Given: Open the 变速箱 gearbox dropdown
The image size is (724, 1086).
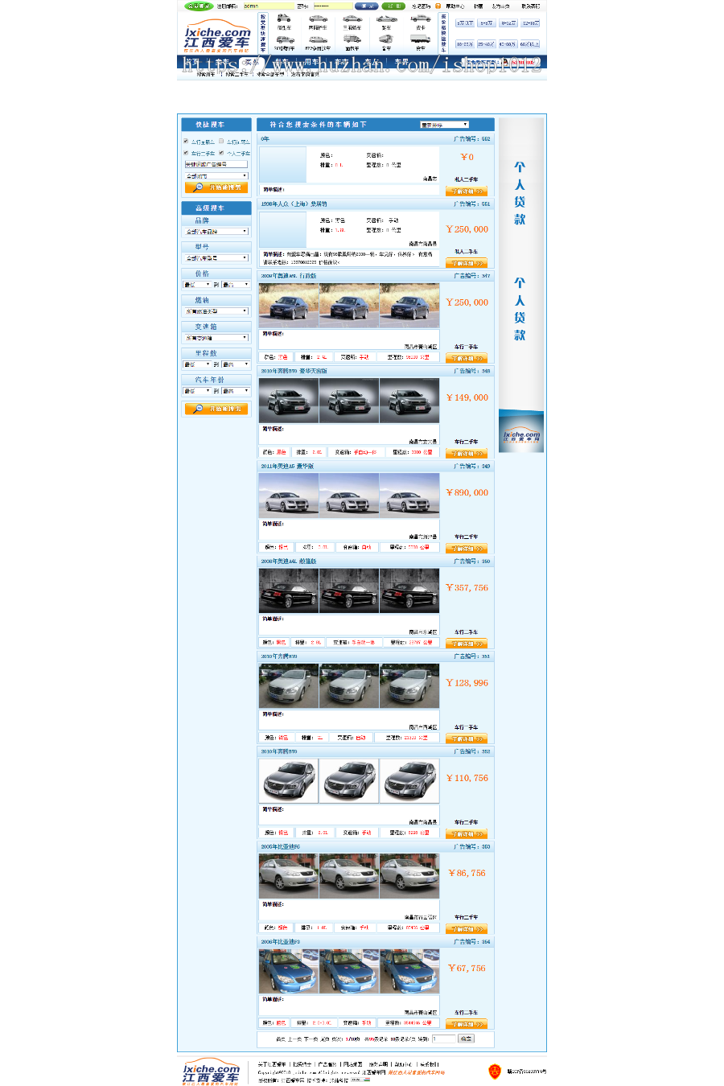Looking at the screenshot, I should [216, 338].
